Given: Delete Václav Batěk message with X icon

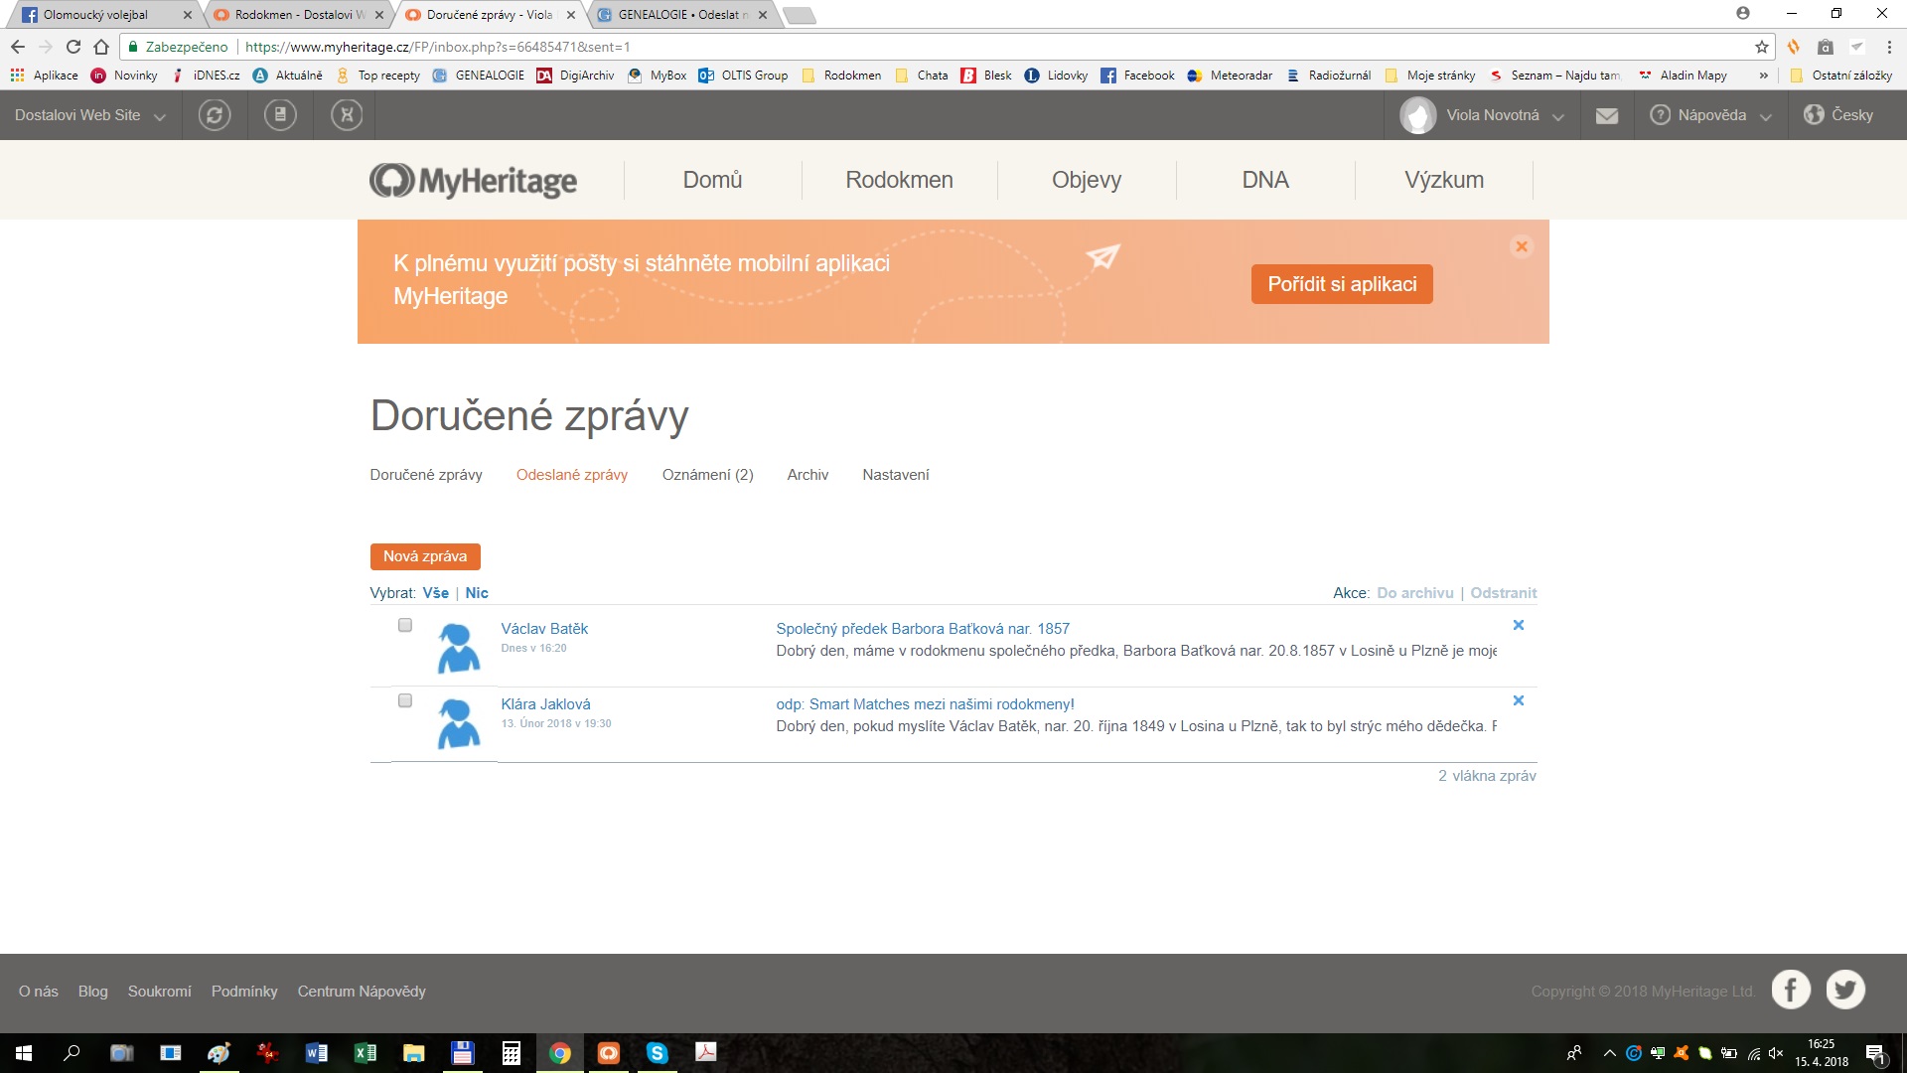Looking at the screenshot, I should point(1518,626).
